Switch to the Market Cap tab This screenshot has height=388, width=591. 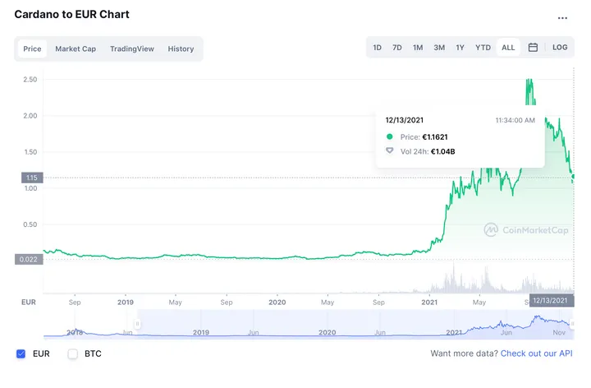76,48
